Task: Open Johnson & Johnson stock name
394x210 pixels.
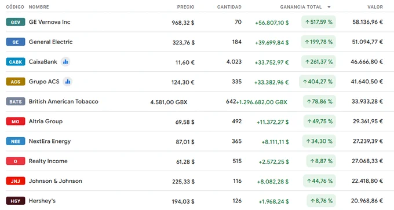Action: (x=55, y=181)
